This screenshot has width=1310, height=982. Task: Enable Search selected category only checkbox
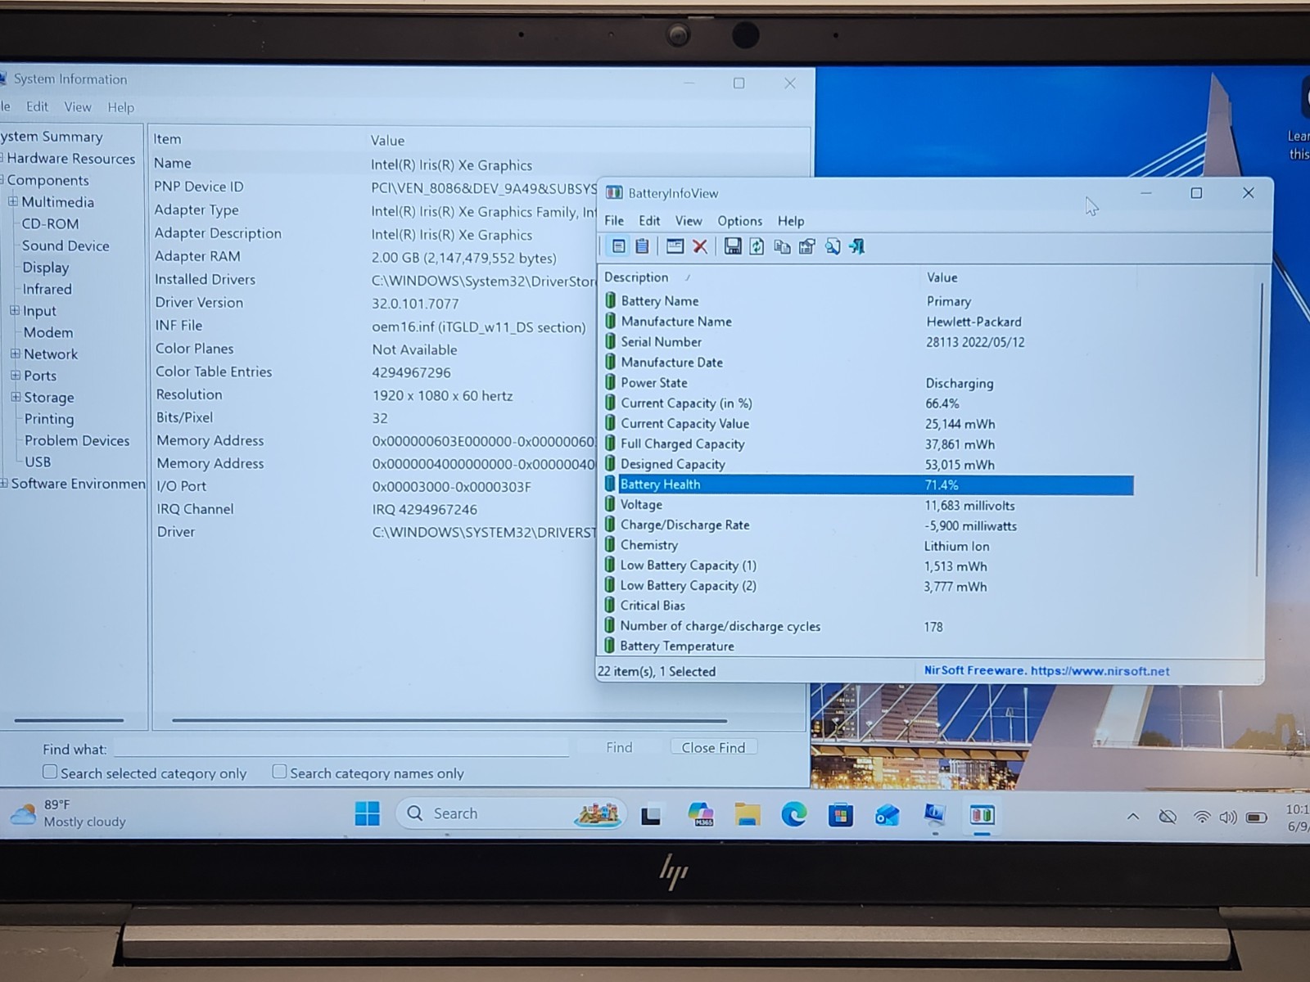pos(50,772)
